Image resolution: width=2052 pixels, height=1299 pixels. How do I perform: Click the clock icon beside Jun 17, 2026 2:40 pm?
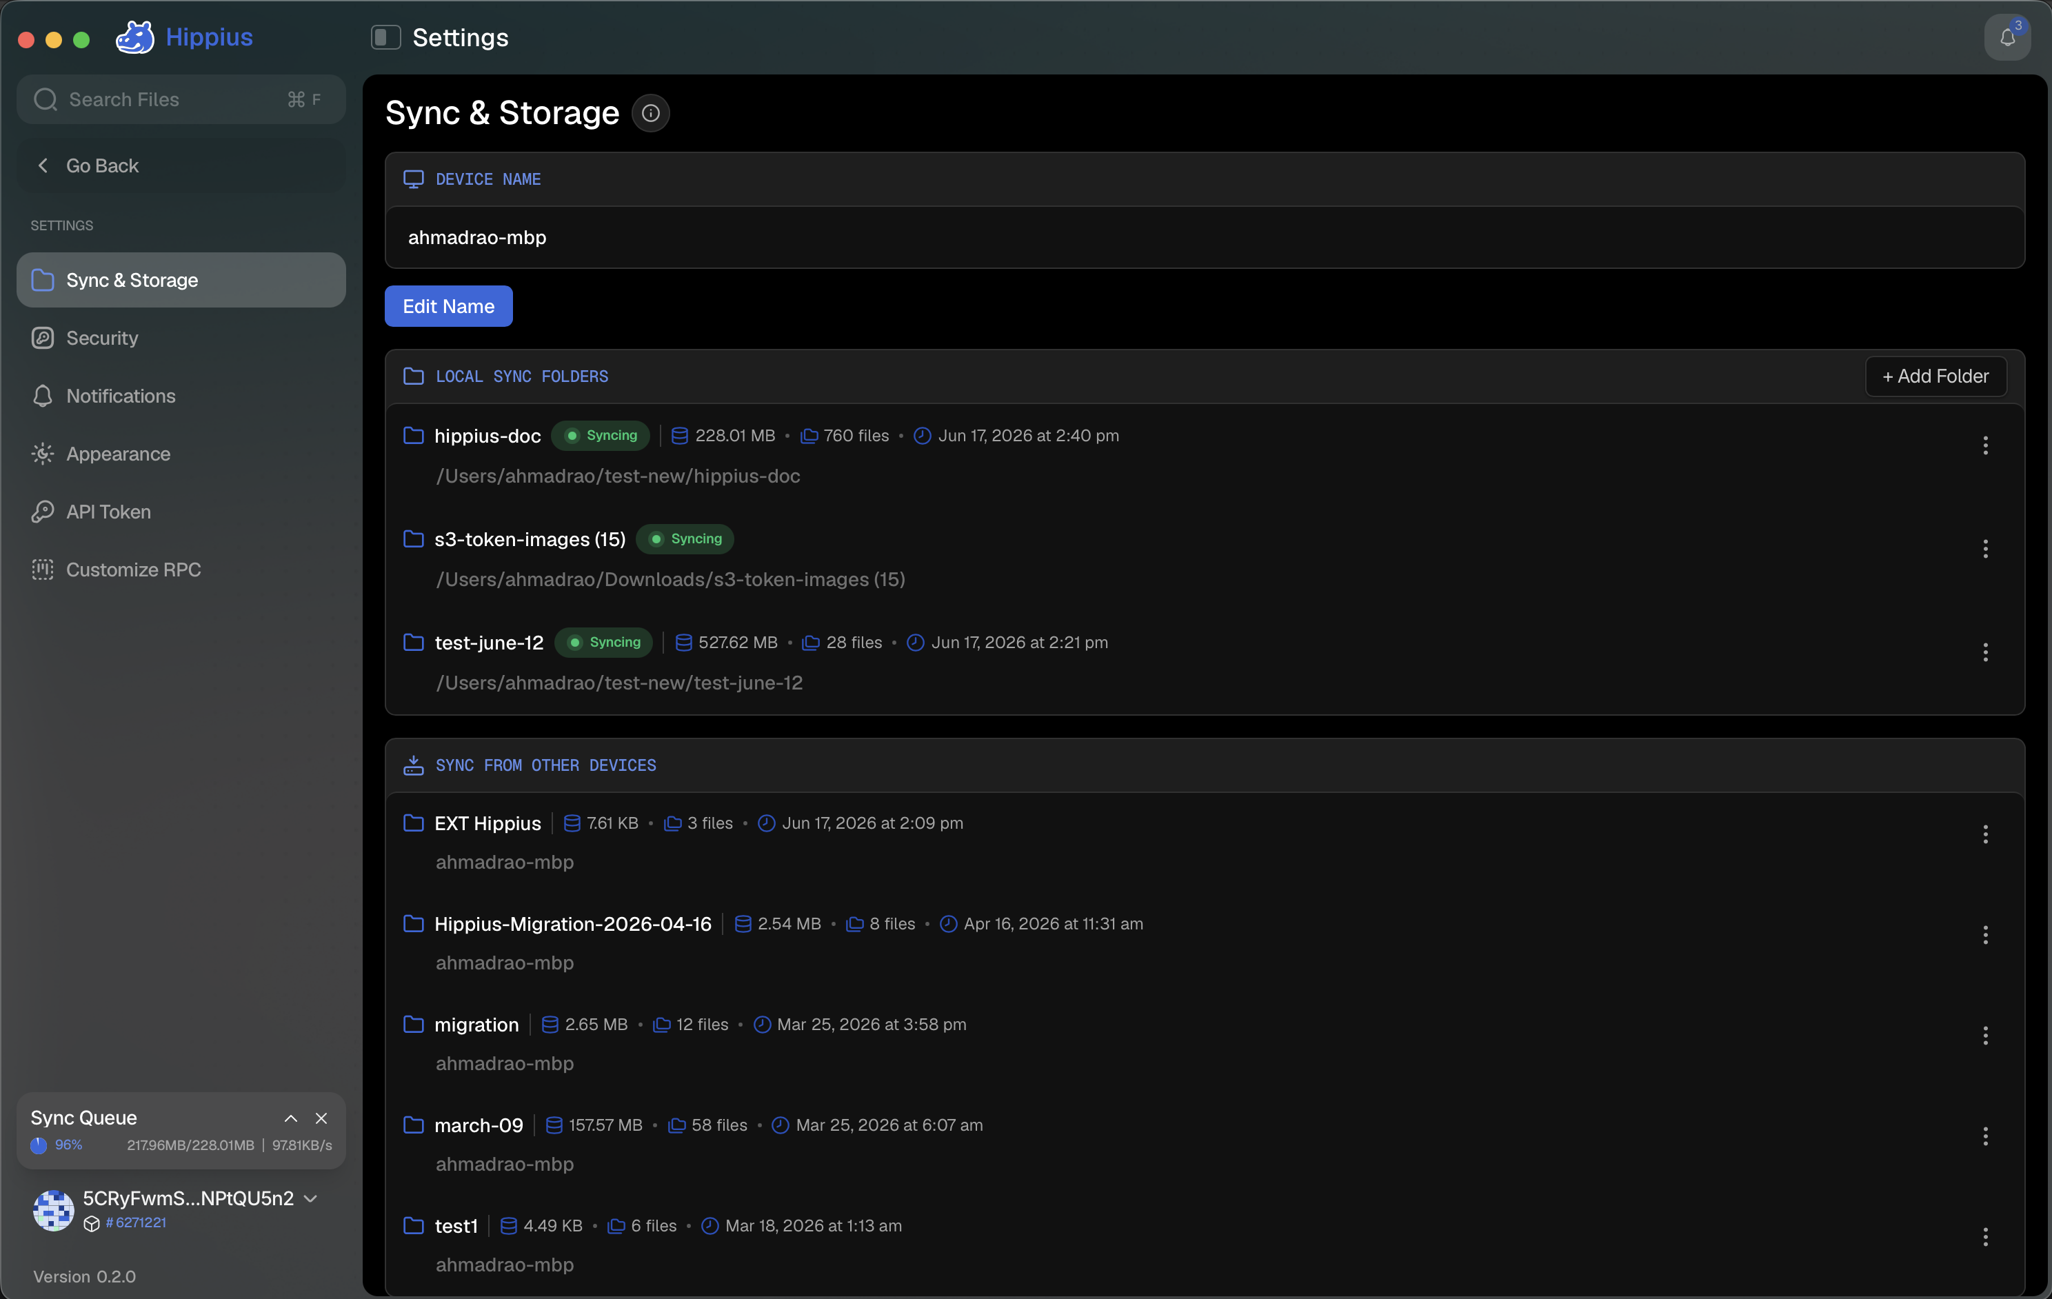922,436
